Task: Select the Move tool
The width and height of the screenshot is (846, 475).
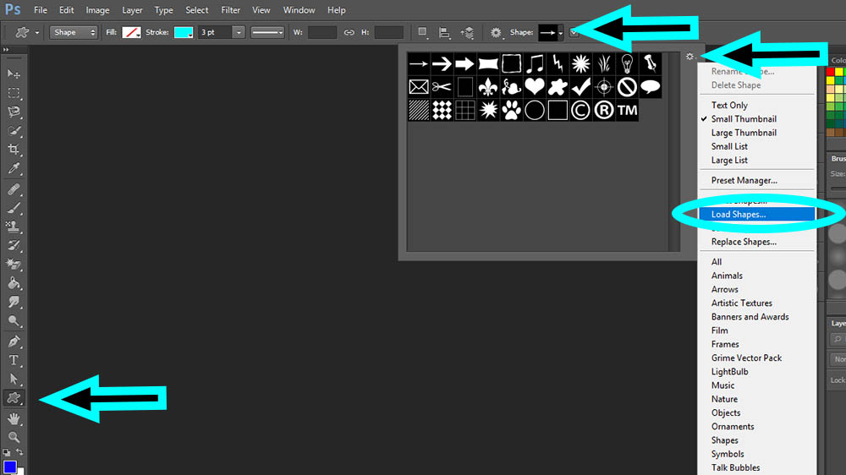Action: 14,74
